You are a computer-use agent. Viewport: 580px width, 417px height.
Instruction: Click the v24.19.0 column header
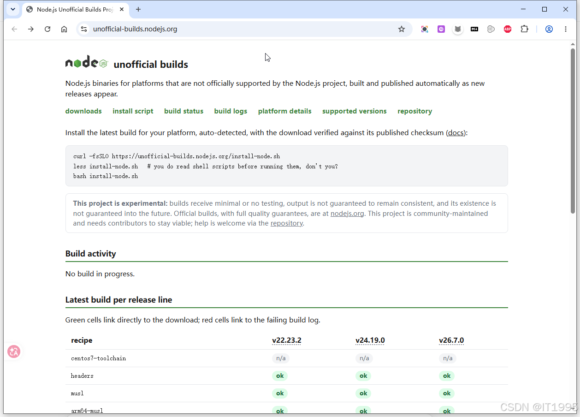370,340
